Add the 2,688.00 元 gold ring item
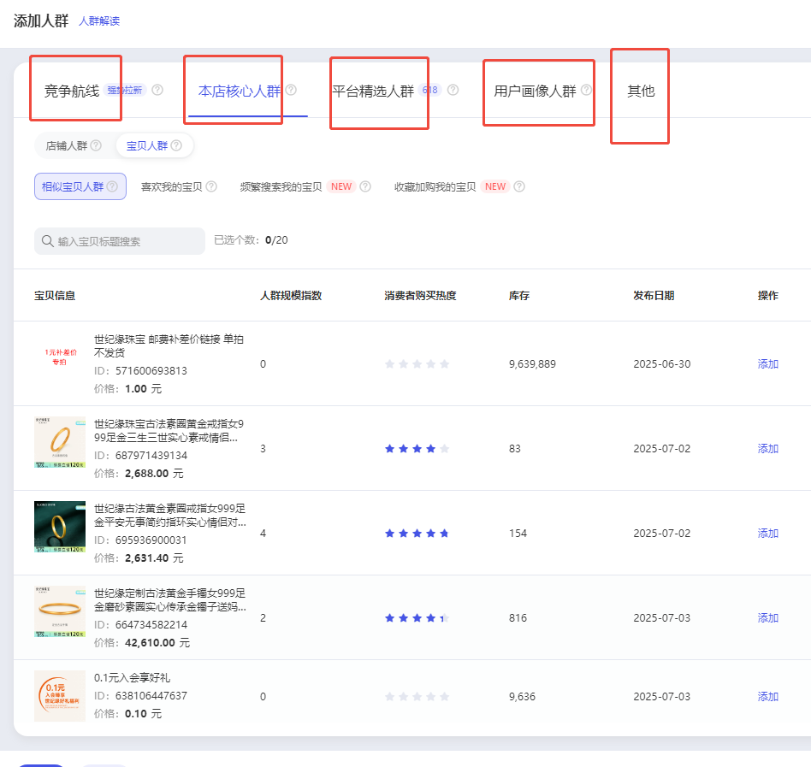 767,448
